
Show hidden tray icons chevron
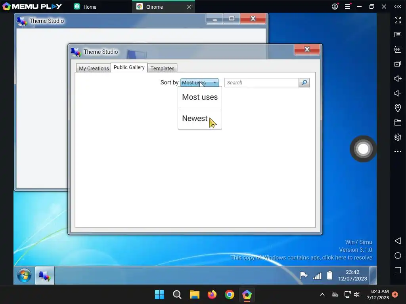[322, 294]
